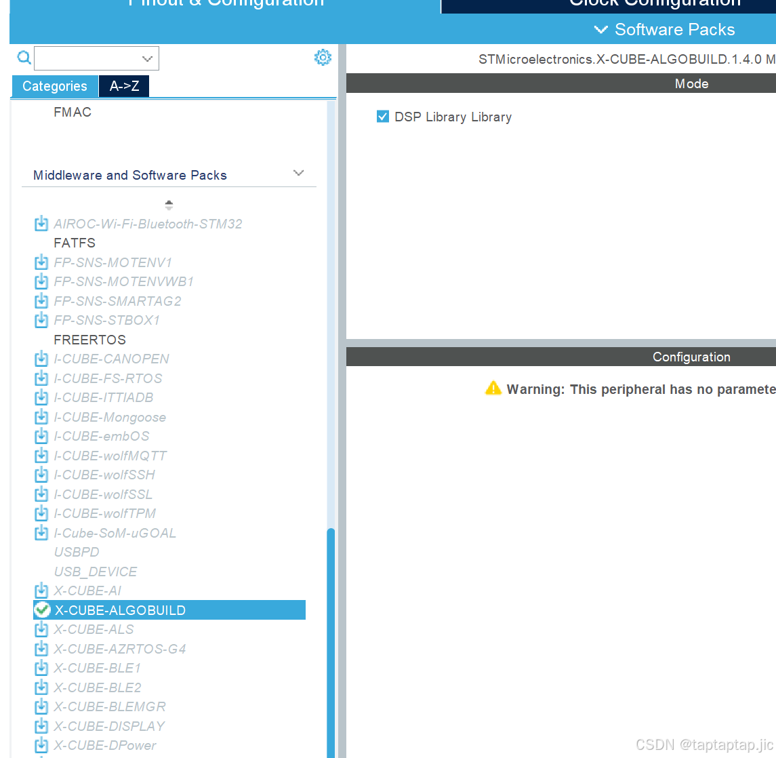Click download icon beside X-CUBE-DPower
Image resolution: width=776 pixels, height=758 pixels.
41,744
